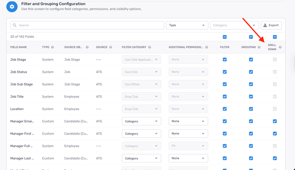The image size is (295, 170).
Task: Open Filter Category dropdown for Manager First row
Action: click(x=141, y=134)
